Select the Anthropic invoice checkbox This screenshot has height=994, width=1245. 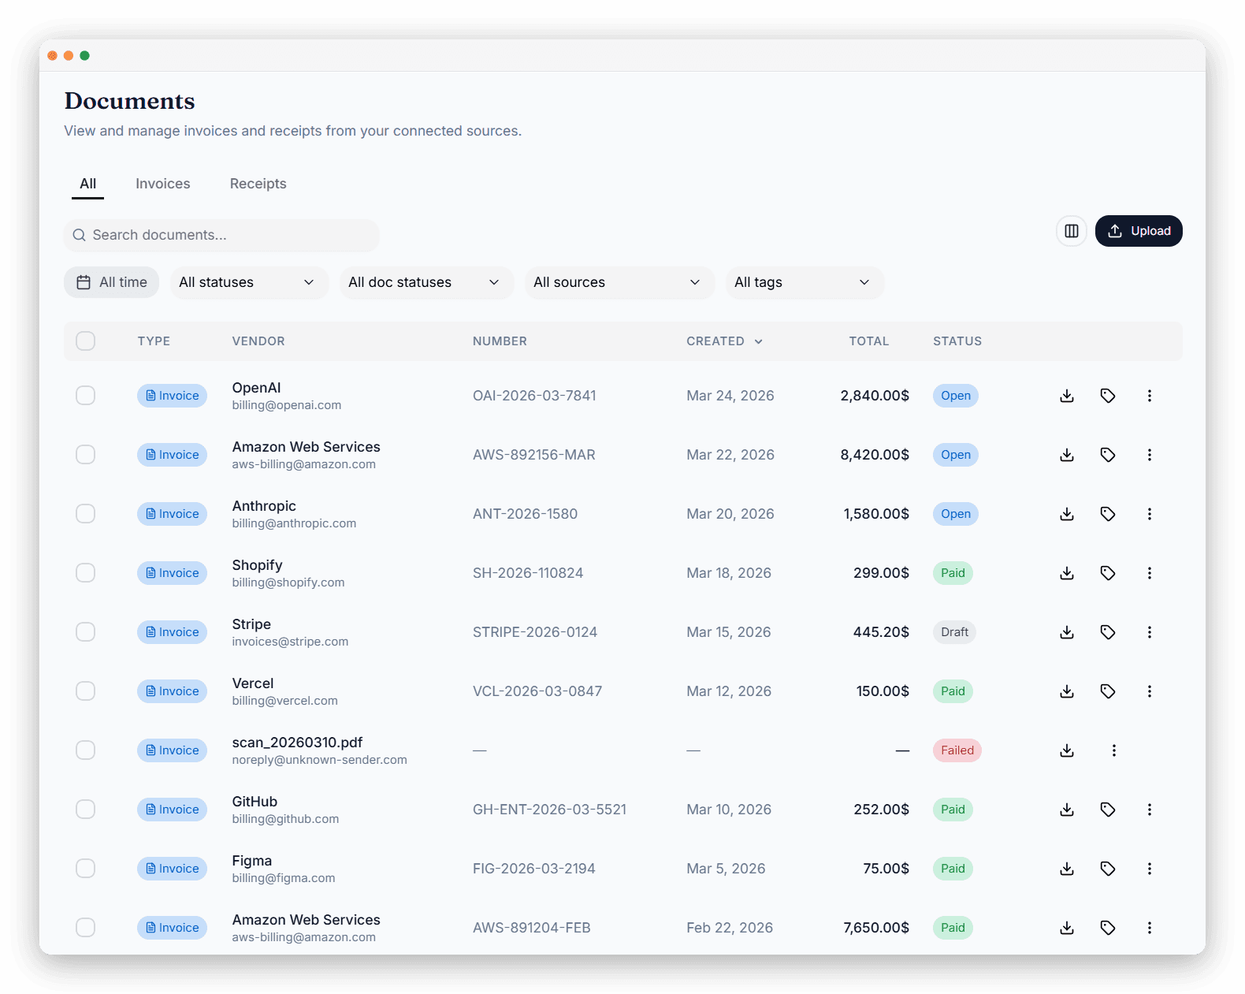click(85, 514)
